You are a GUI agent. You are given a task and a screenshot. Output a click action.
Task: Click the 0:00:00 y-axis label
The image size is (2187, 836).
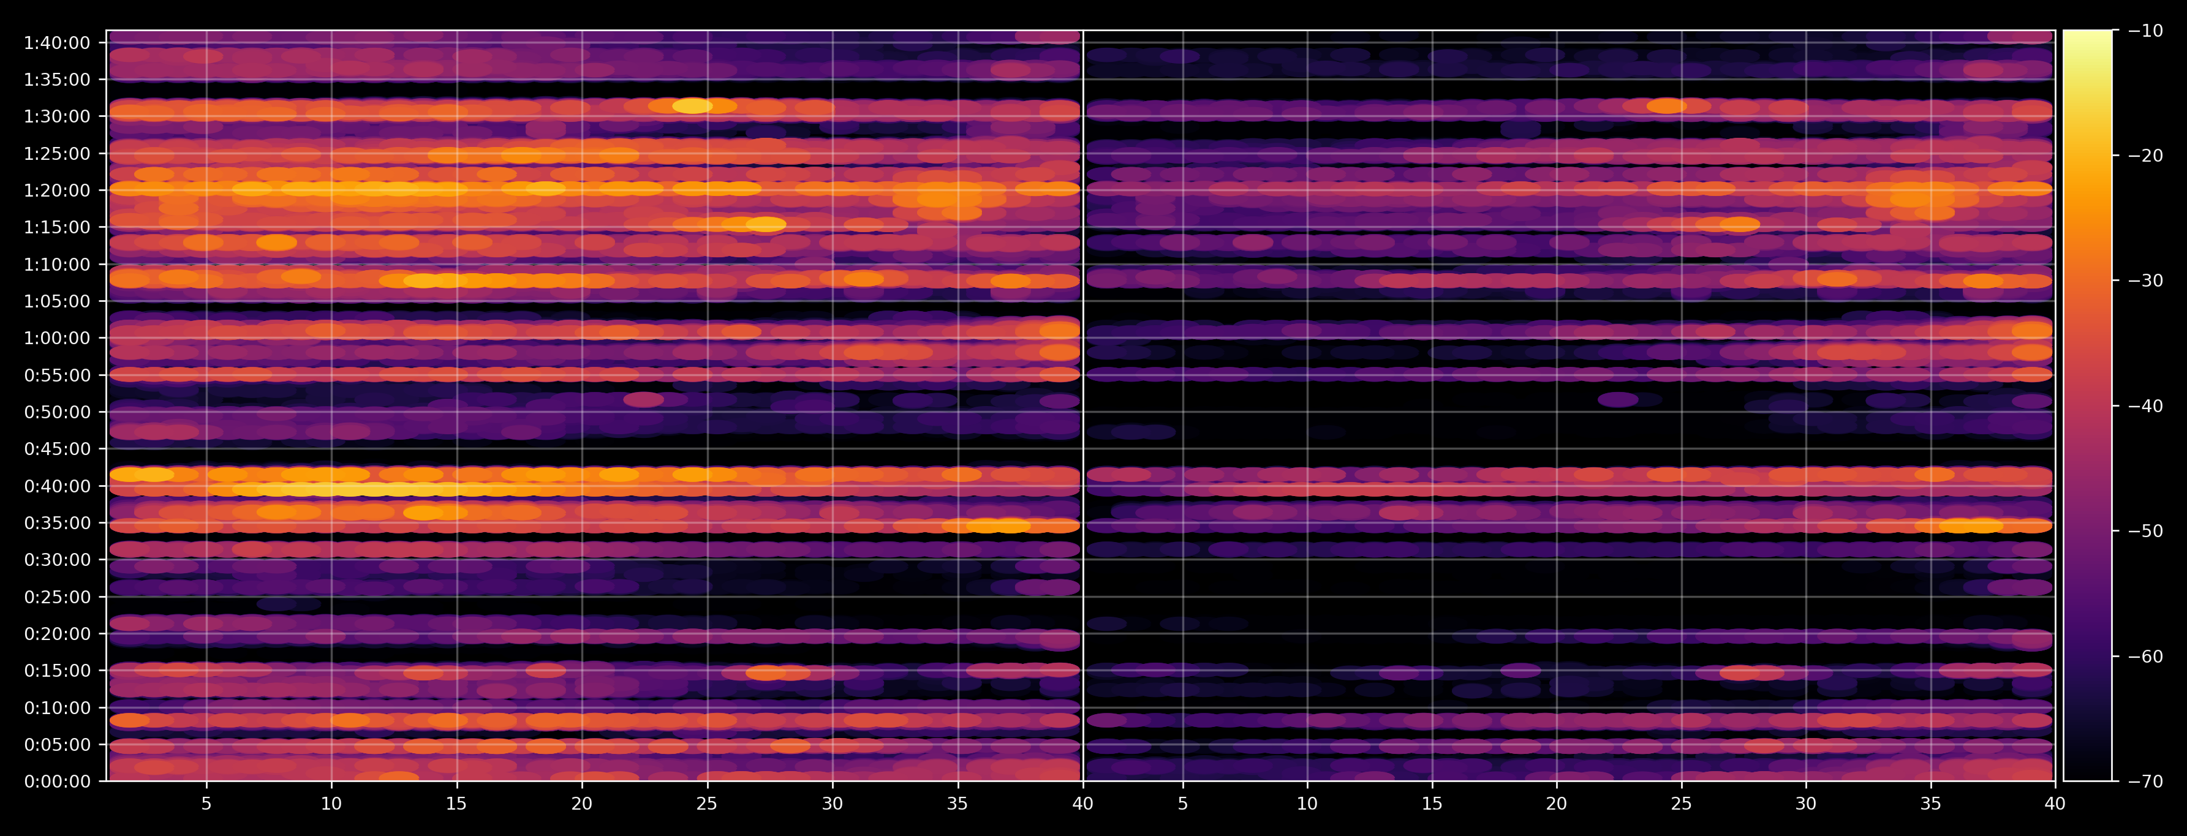pyautogui.click(x=57, y=781)
